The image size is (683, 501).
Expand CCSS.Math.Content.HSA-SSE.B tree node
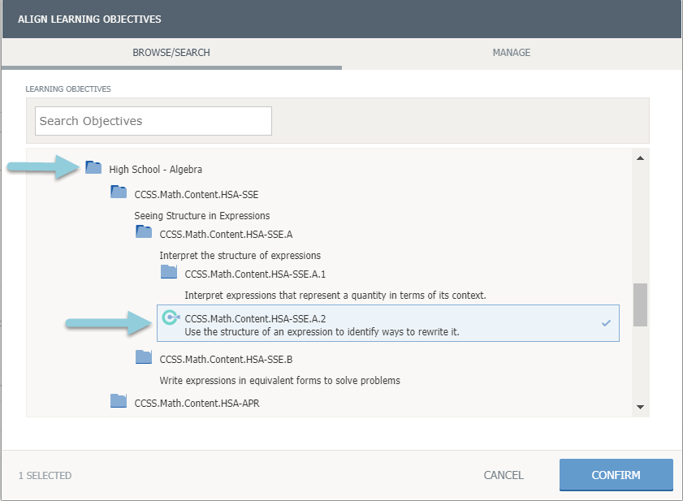(x=220, y=359)
